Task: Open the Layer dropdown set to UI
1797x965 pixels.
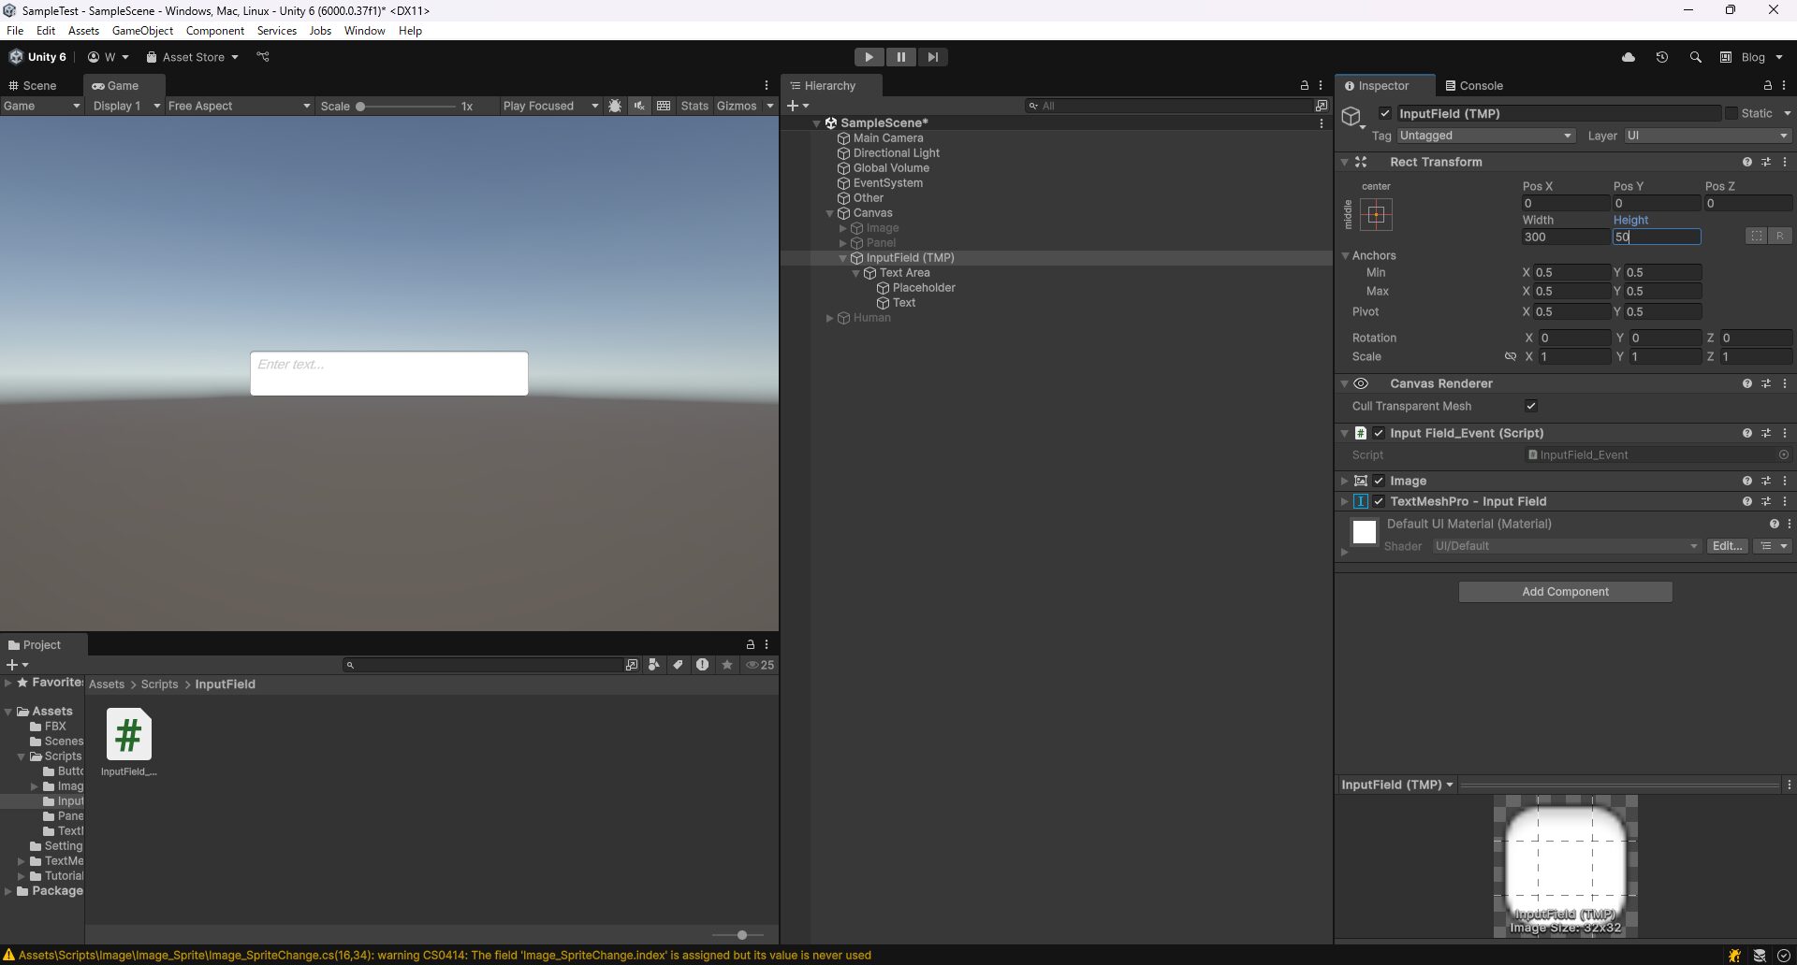Action: 1705,136
